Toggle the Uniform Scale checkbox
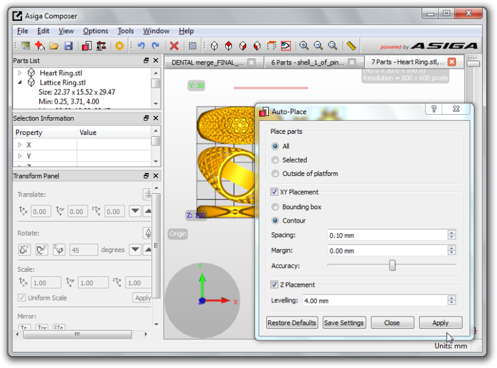Viewport: 497px width, 368px height. coord(21,298)
